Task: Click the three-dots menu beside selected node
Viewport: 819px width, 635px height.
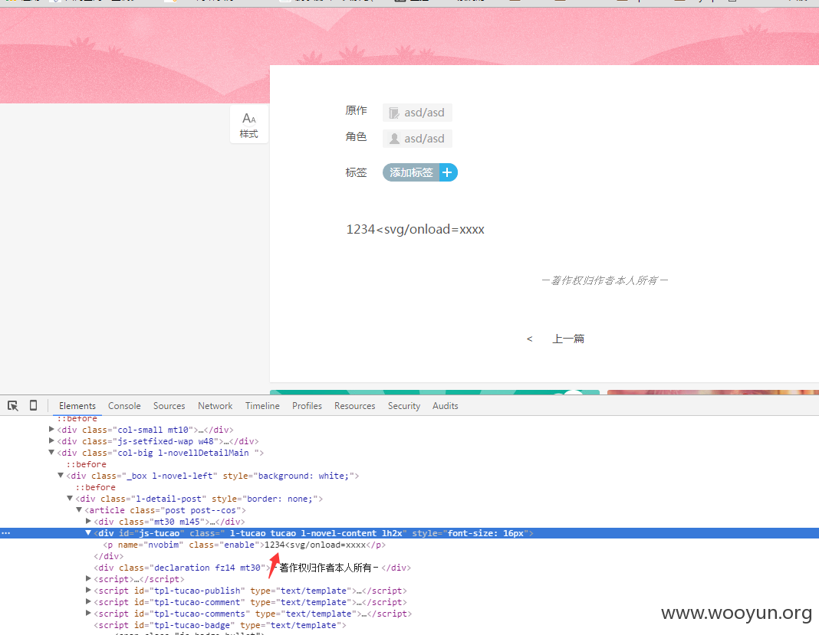Action: point(5,533)
